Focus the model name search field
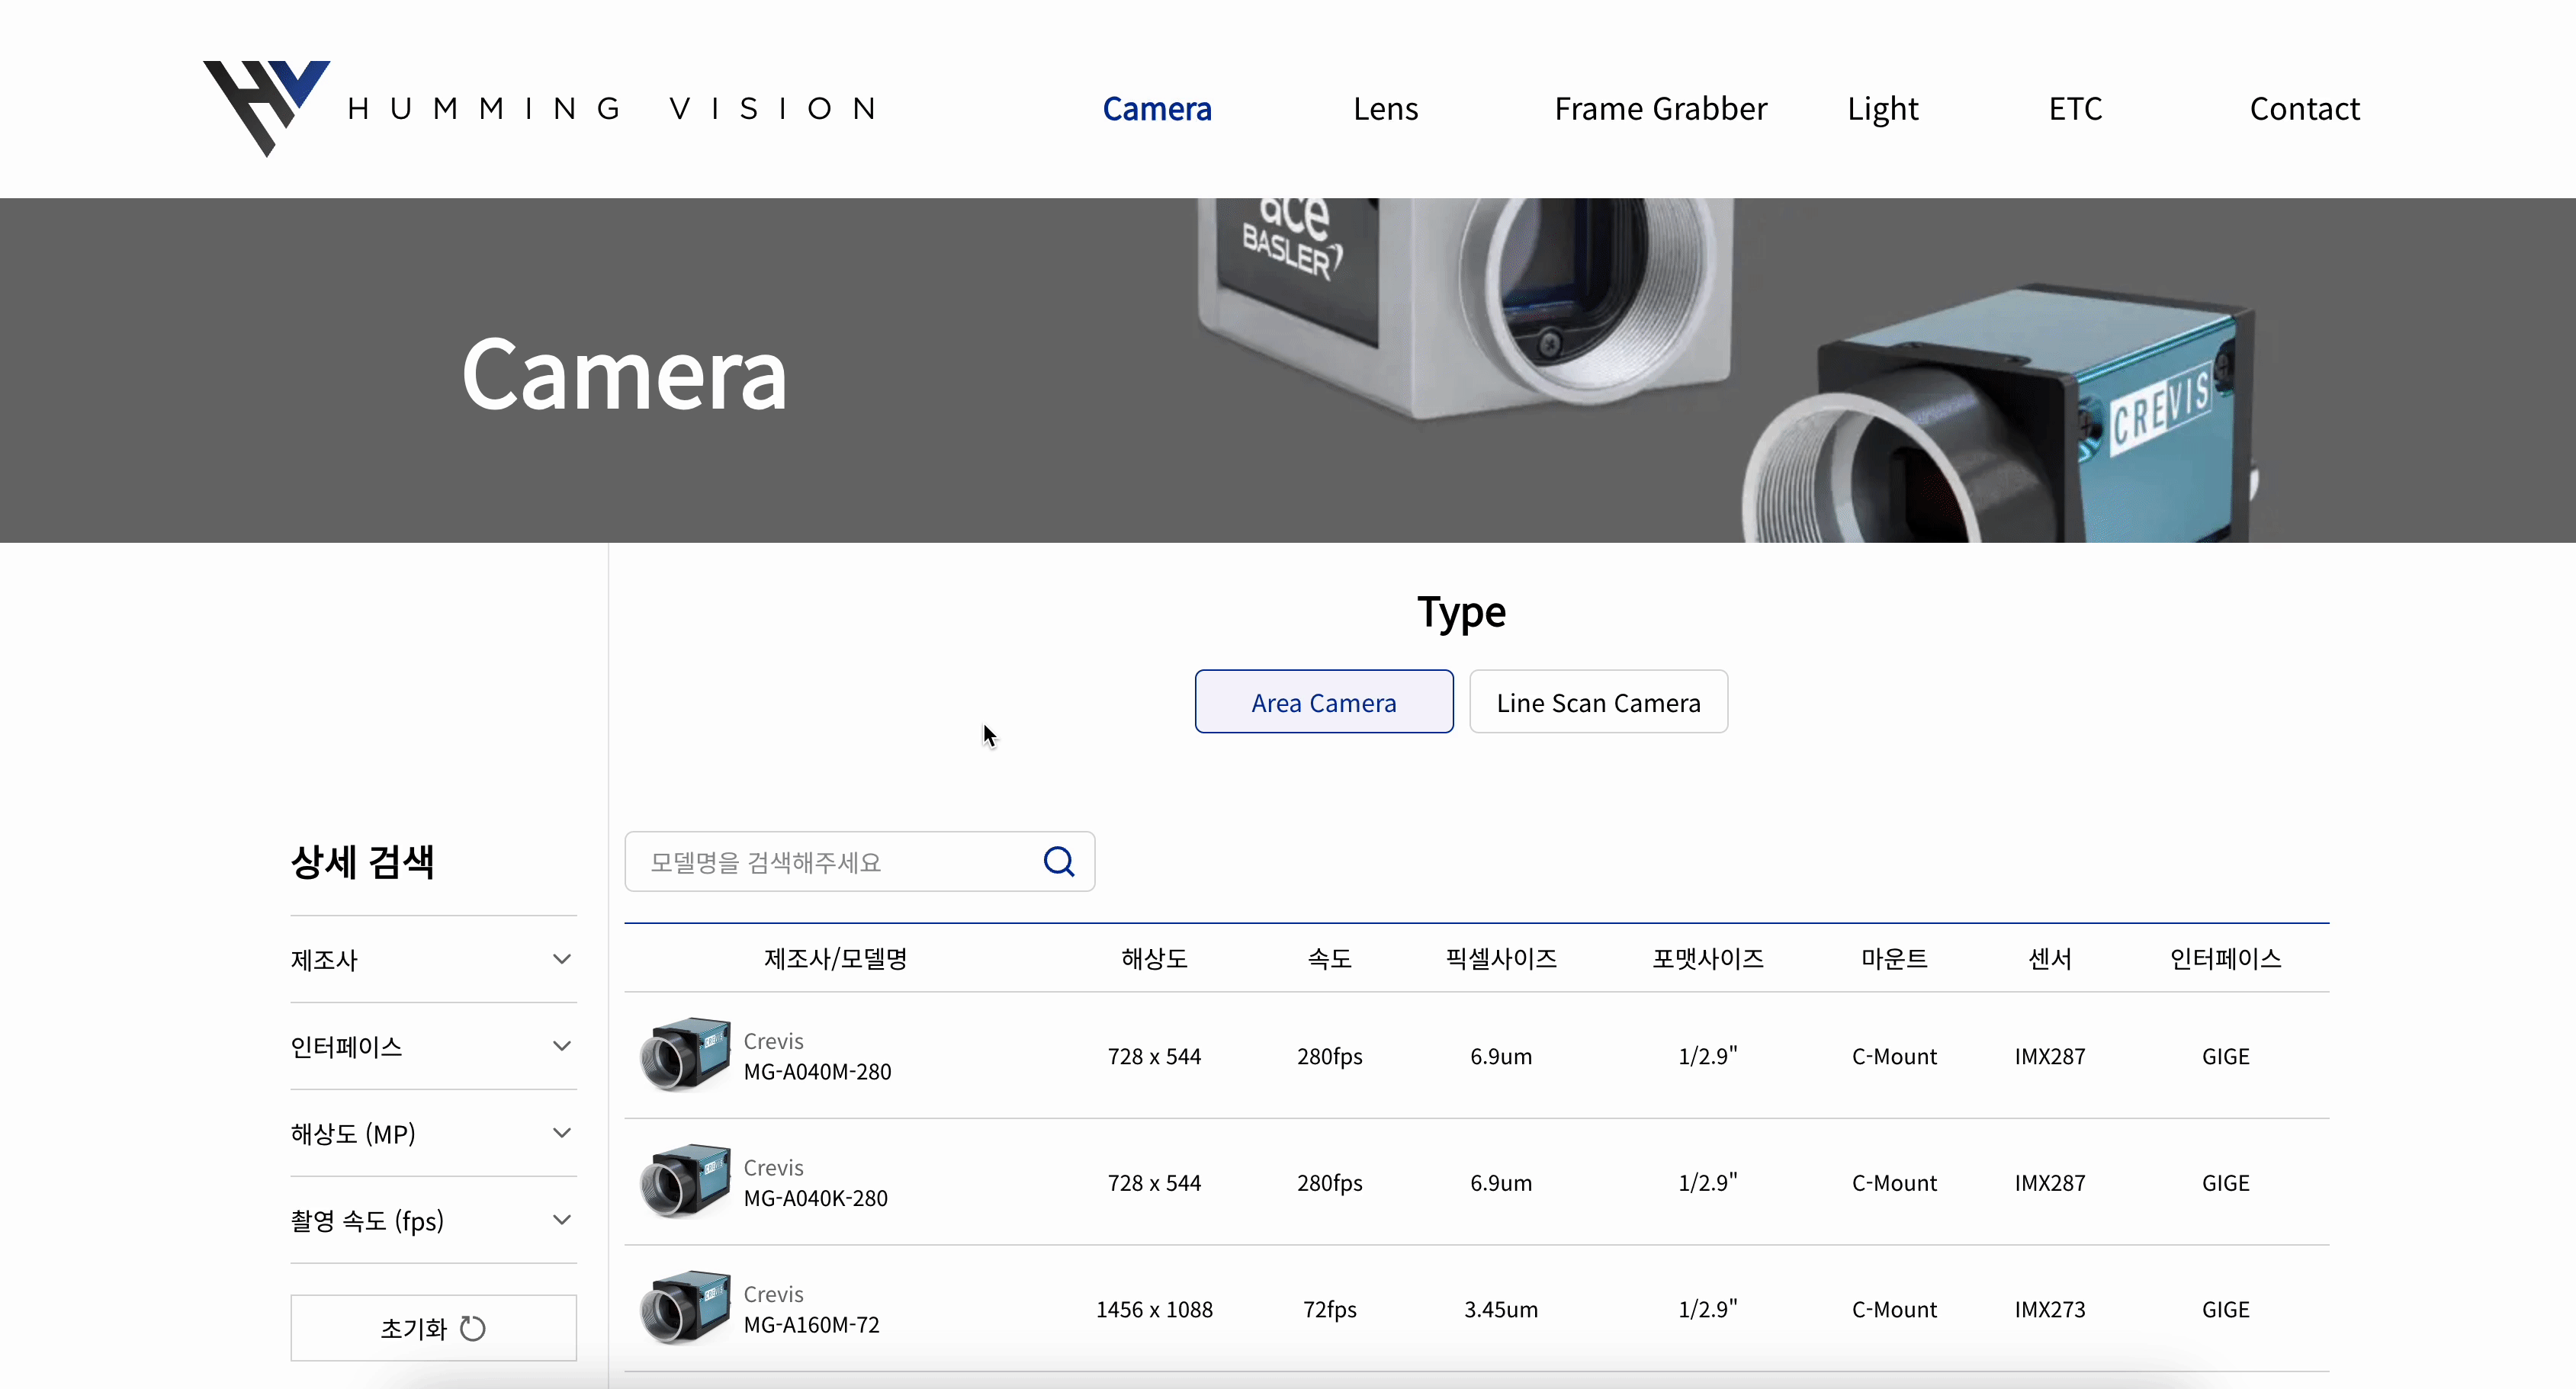The image size is (2576, 1389). [830, 861]
